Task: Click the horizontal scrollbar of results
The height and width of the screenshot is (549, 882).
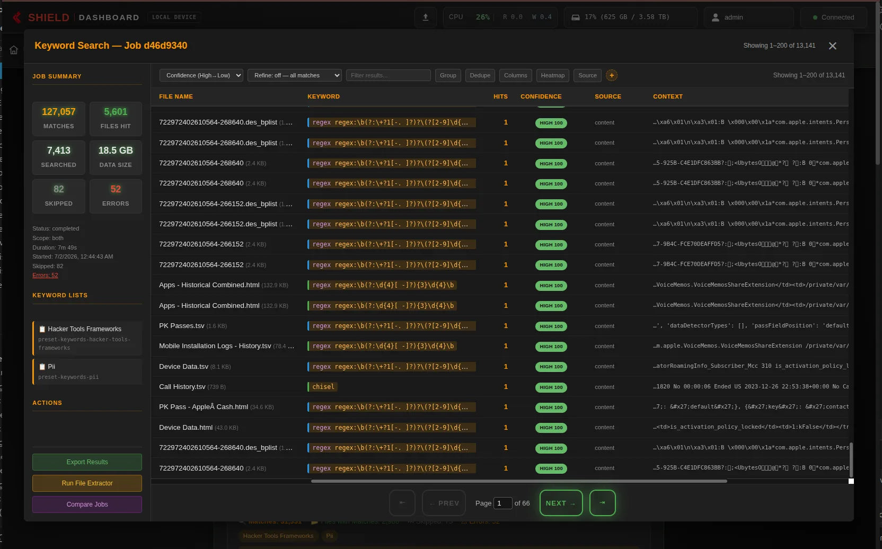Action: 519,481
